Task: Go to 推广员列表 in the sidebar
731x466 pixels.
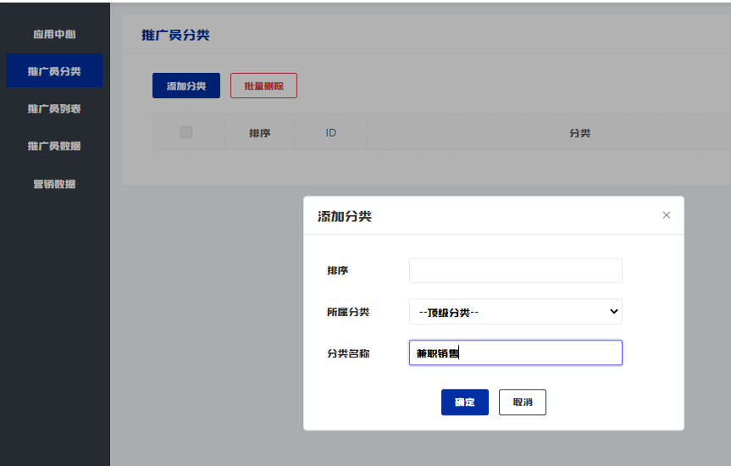Action: click(x=54, y=108)
